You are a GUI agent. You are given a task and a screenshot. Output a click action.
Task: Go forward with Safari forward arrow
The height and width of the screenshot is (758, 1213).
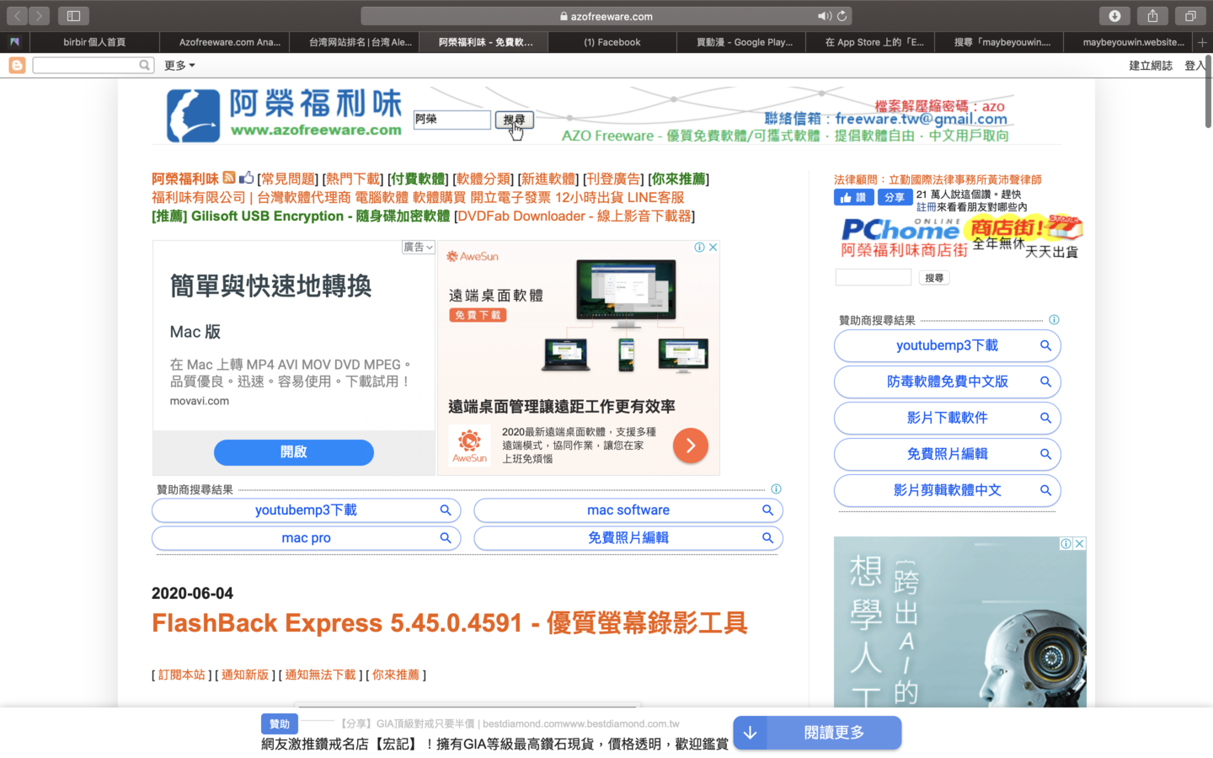pos(40,16)
